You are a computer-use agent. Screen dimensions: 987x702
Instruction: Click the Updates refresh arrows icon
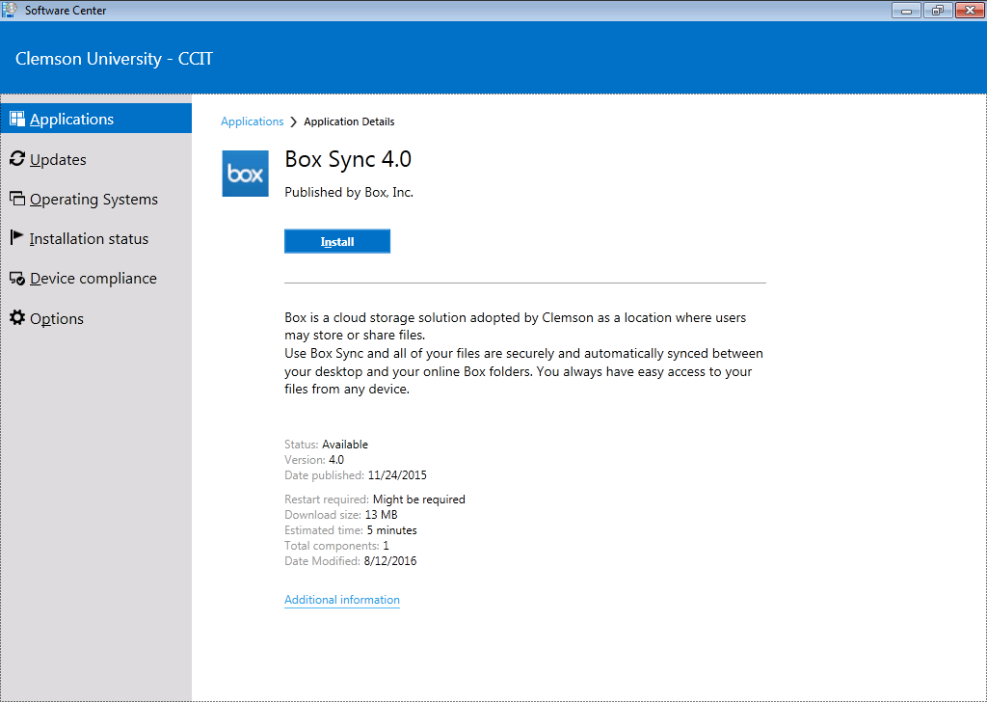(x=17, y=159)
